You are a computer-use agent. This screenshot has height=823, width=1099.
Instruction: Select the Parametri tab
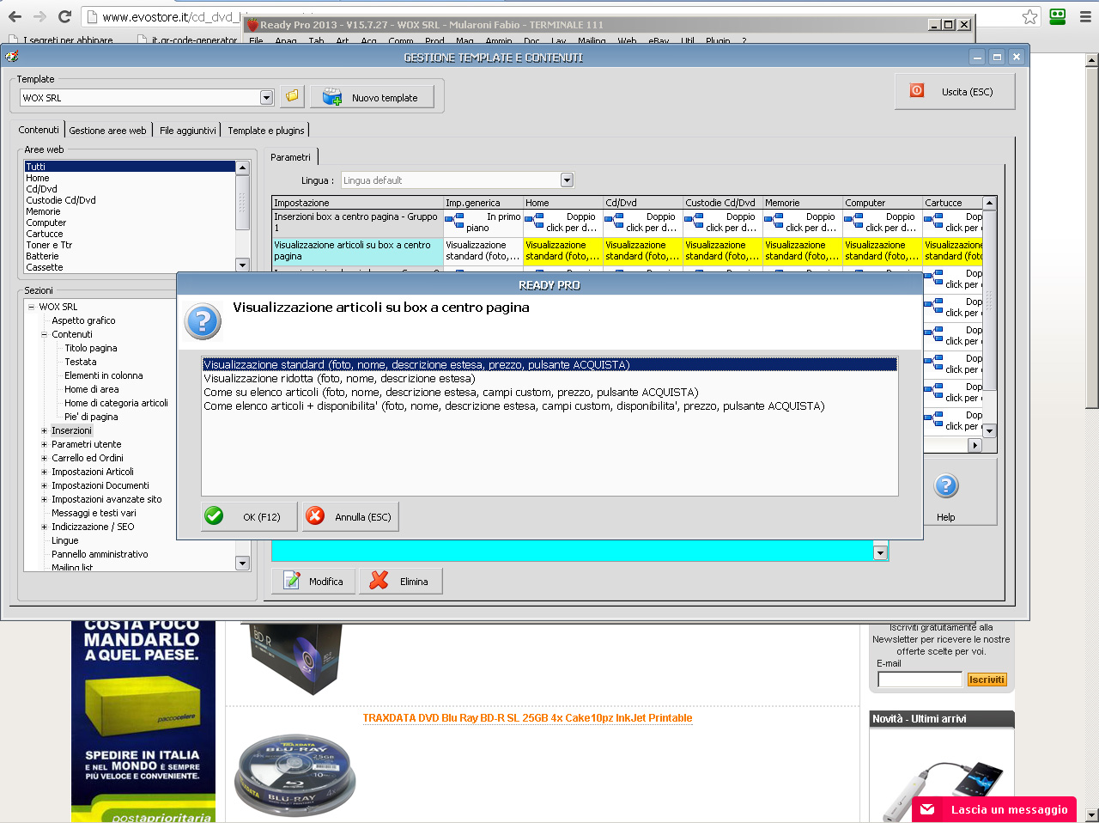[x=291, y=157]
